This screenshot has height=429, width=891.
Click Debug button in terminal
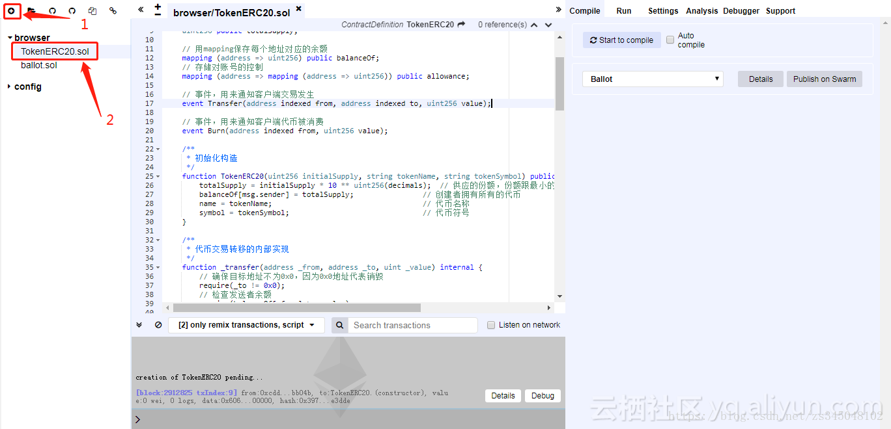(x=543, y=396)
